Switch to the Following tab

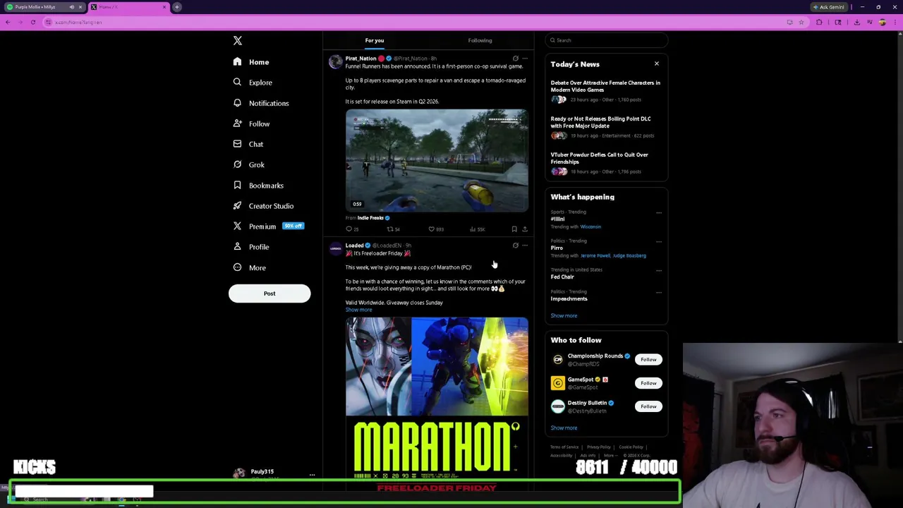(x=480, y=40)
